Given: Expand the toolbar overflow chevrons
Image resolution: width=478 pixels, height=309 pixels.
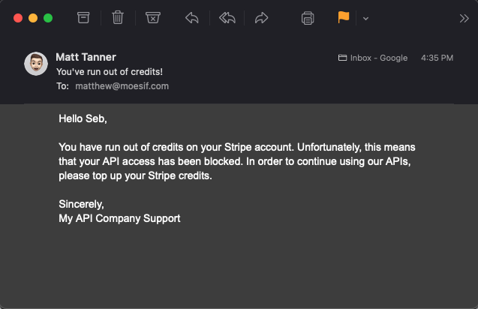Looking at the screenshot, I should (464, 19).
